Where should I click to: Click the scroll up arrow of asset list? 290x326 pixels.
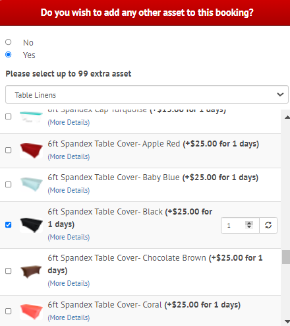pos(287,117)
